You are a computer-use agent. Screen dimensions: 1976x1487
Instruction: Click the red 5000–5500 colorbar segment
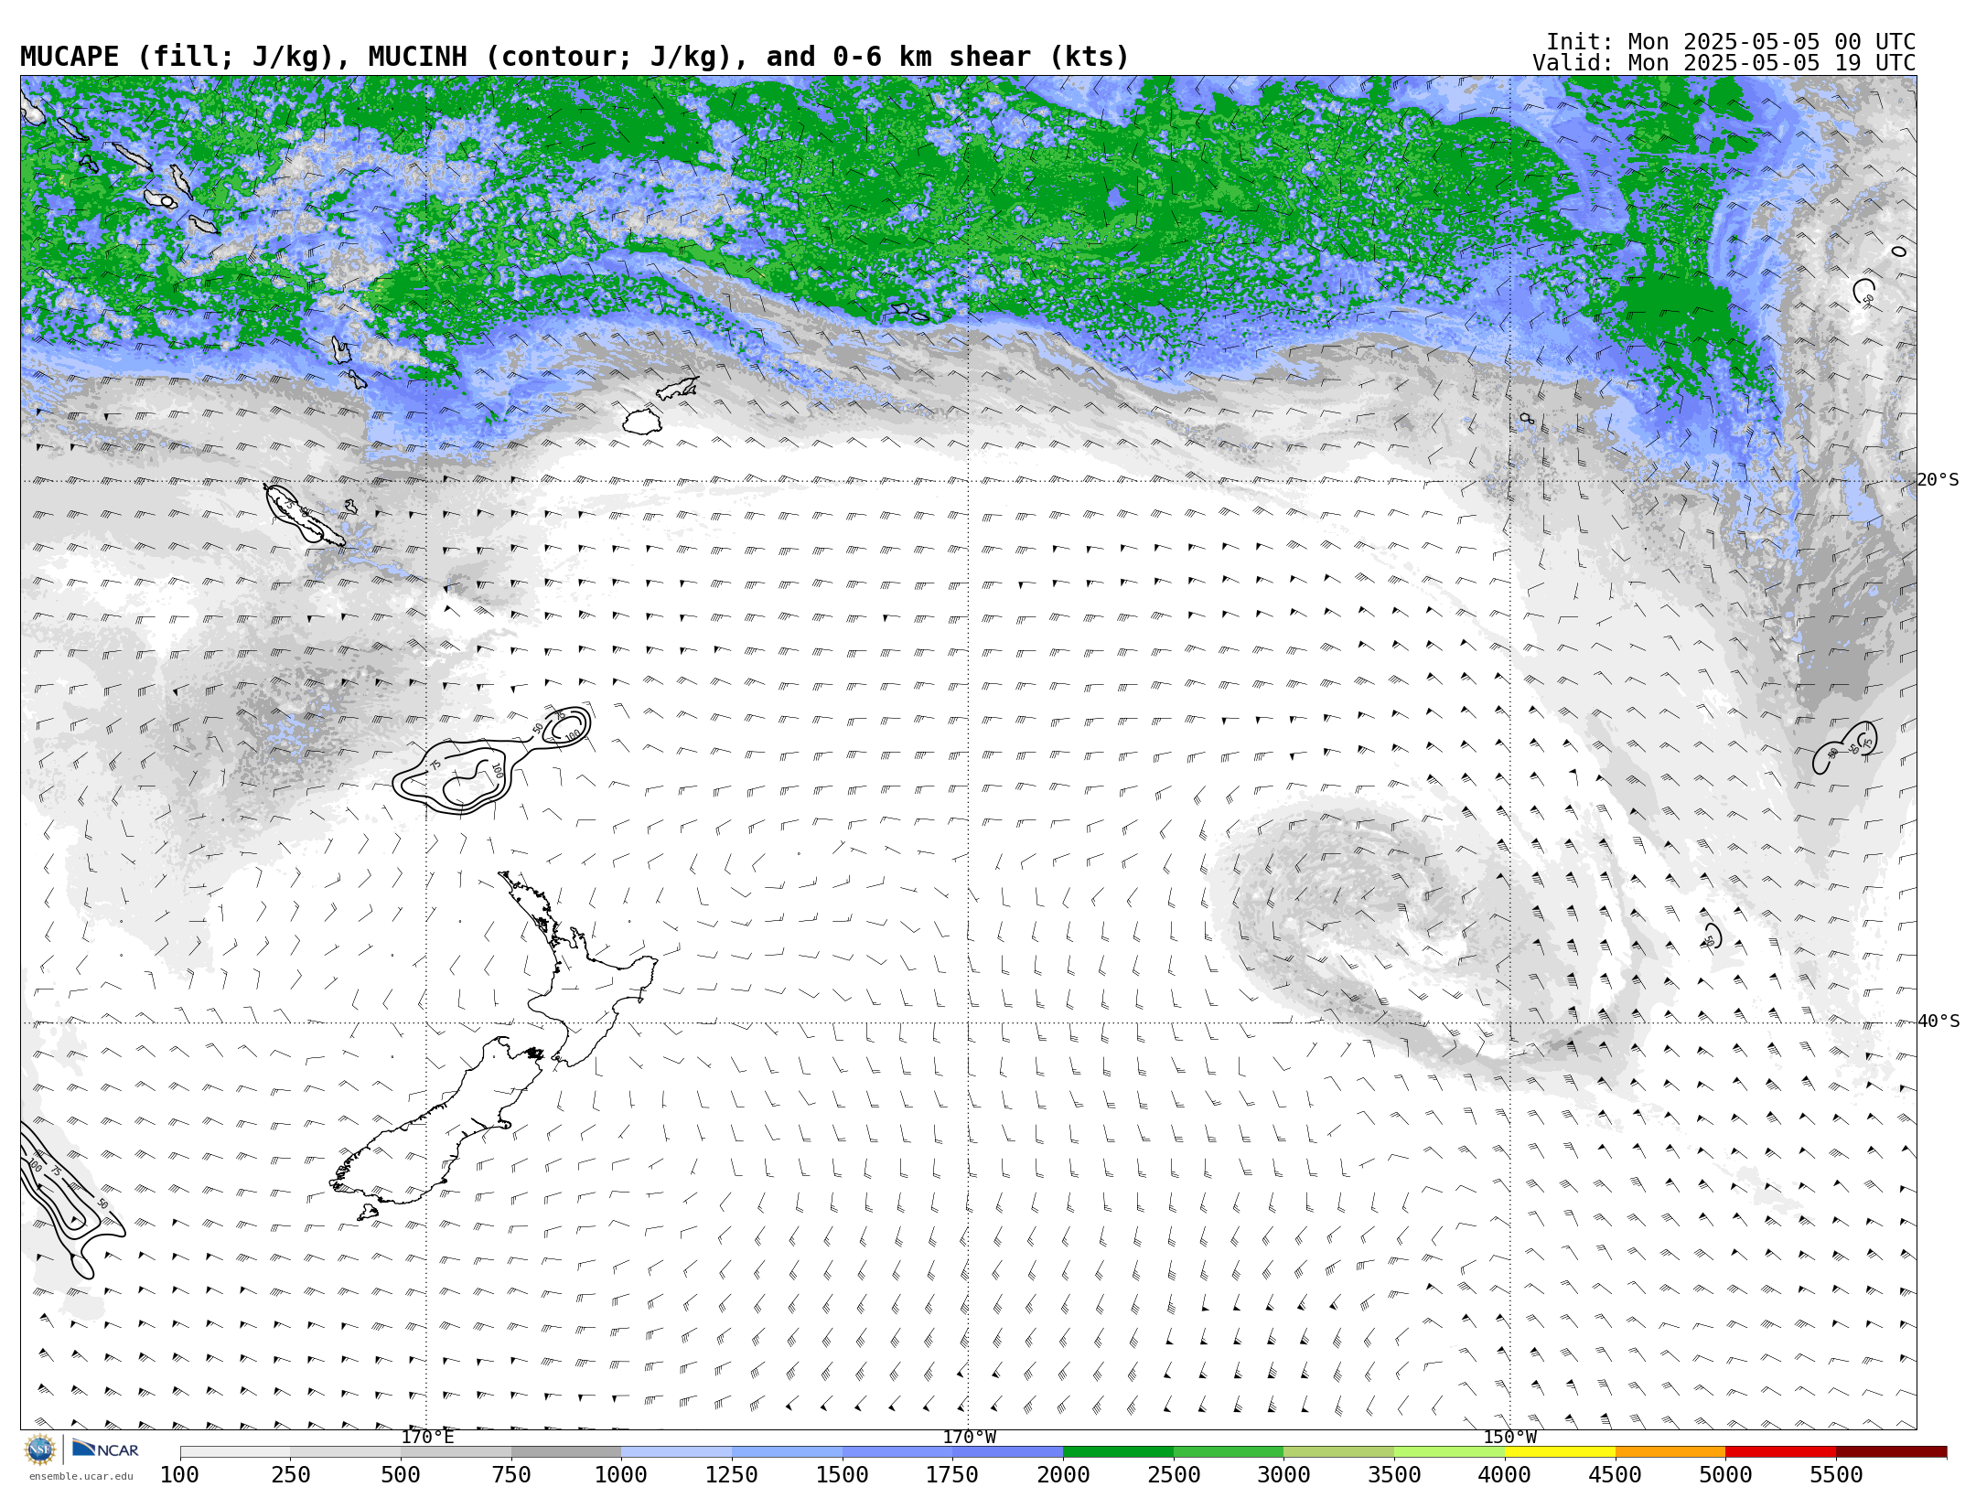coord(1780,1452)
